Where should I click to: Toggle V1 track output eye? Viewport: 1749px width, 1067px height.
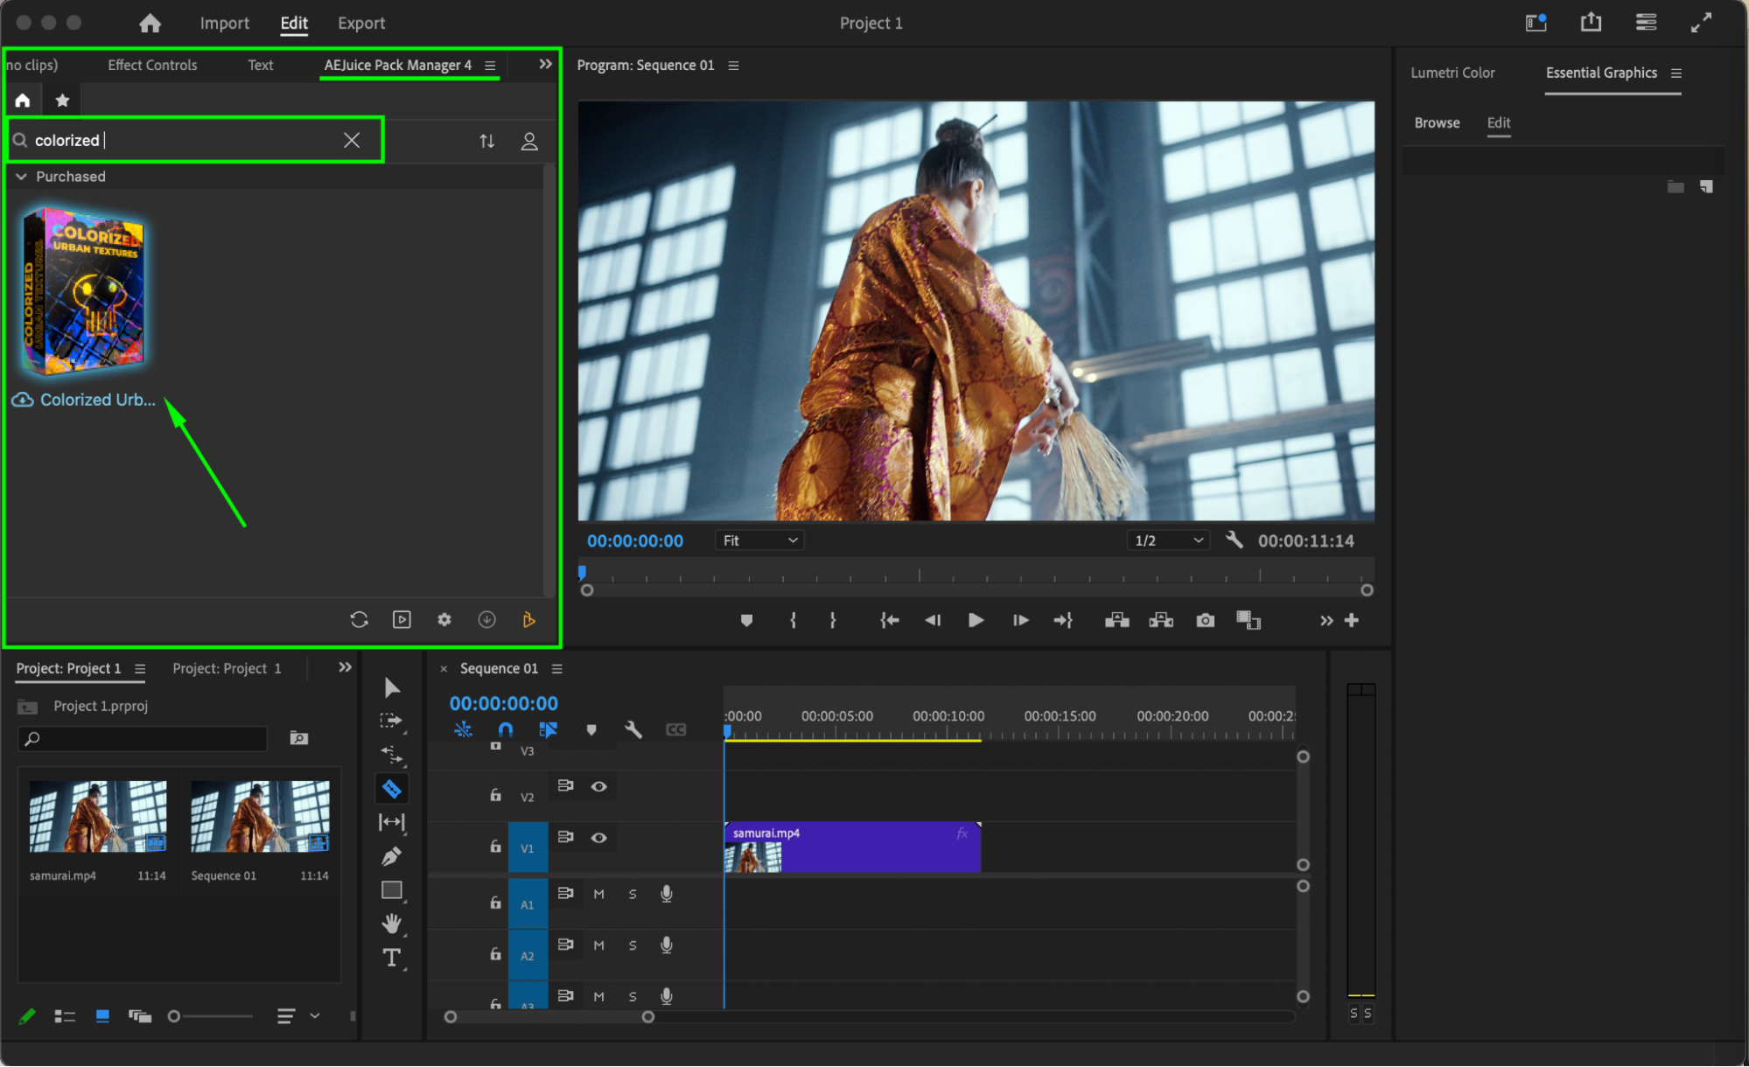(598, 837)
